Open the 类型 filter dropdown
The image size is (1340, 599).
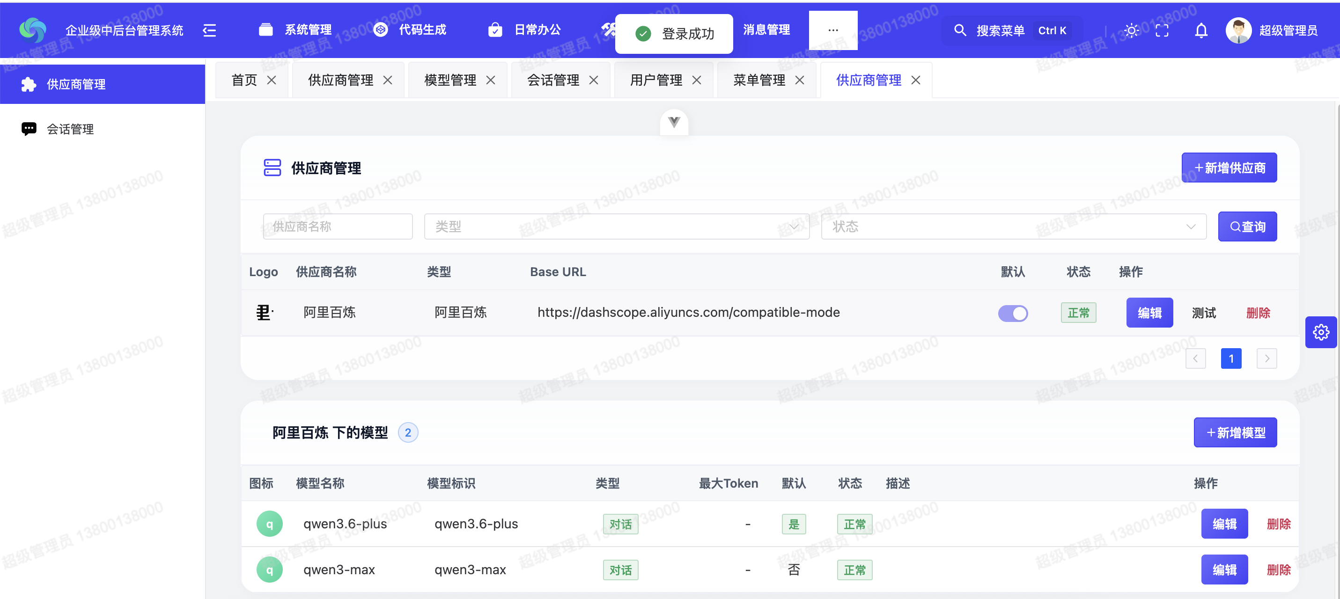click(x=617, y=226)
